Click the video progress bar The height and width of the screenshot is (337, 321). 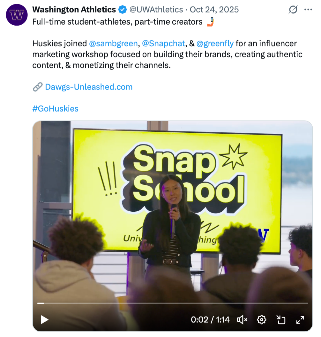click(x=172, y=303)
